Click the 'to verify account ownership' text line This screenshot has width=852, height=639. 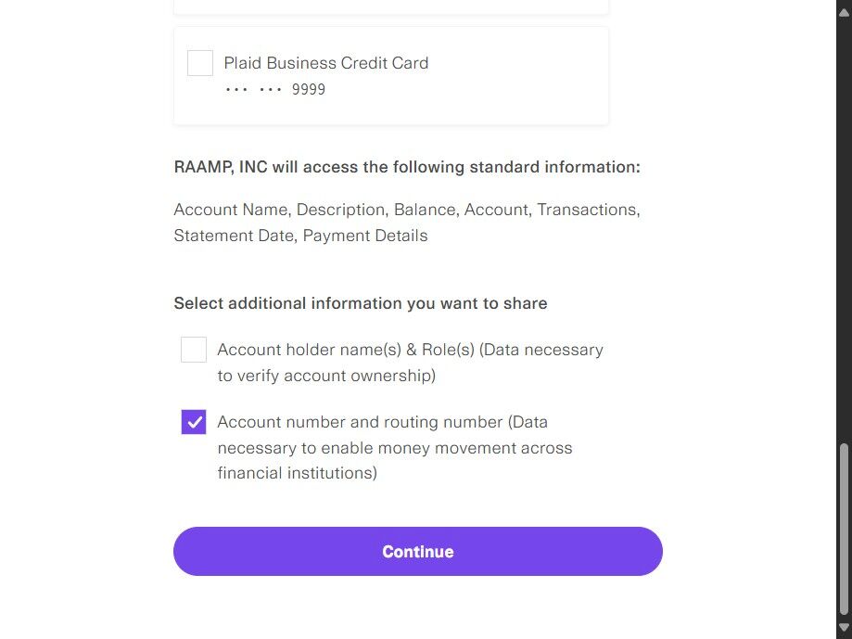click(x=326, y=376)
